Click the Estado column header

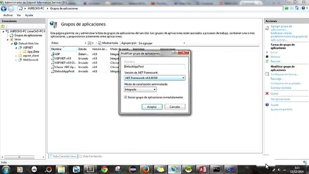[x=84, y=49]
